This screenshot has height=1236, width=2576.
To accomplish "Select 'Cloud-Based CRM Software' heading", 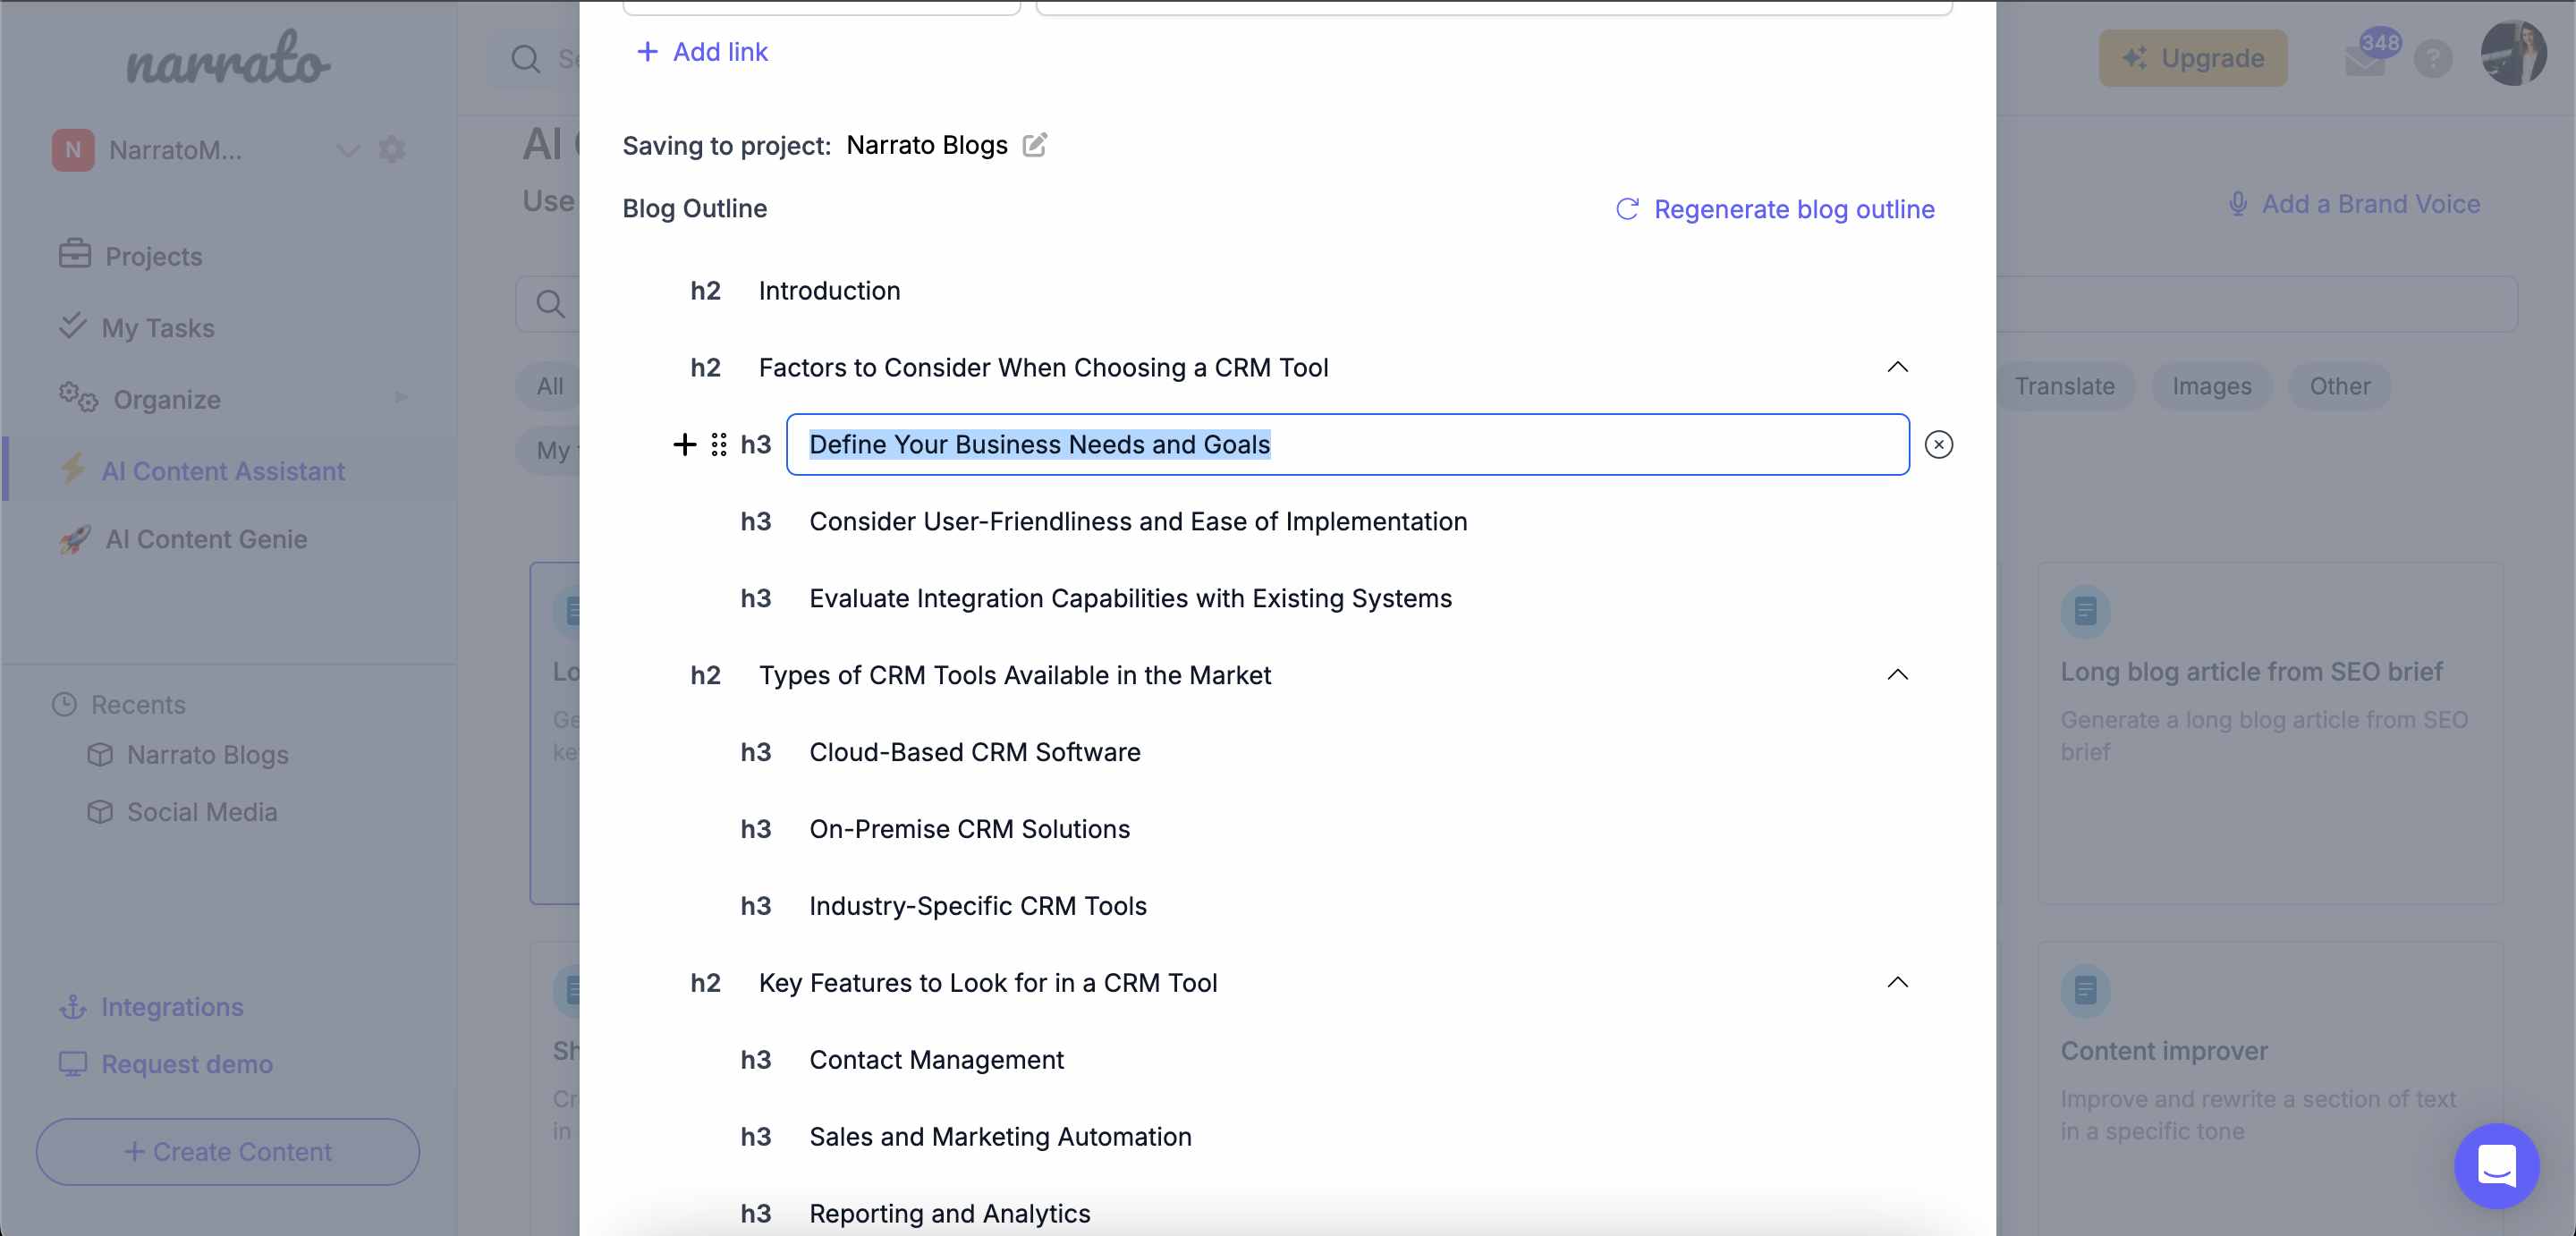I will click(x=974, y=752).
